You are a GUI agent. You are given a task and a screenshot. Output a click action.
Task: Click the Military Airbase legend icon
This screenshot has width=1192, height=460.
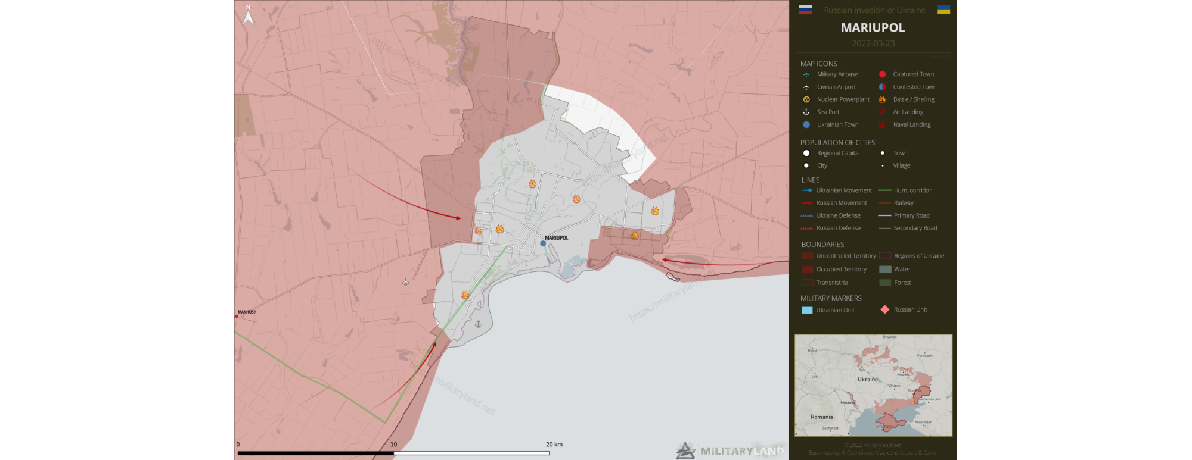pos(806,74)
